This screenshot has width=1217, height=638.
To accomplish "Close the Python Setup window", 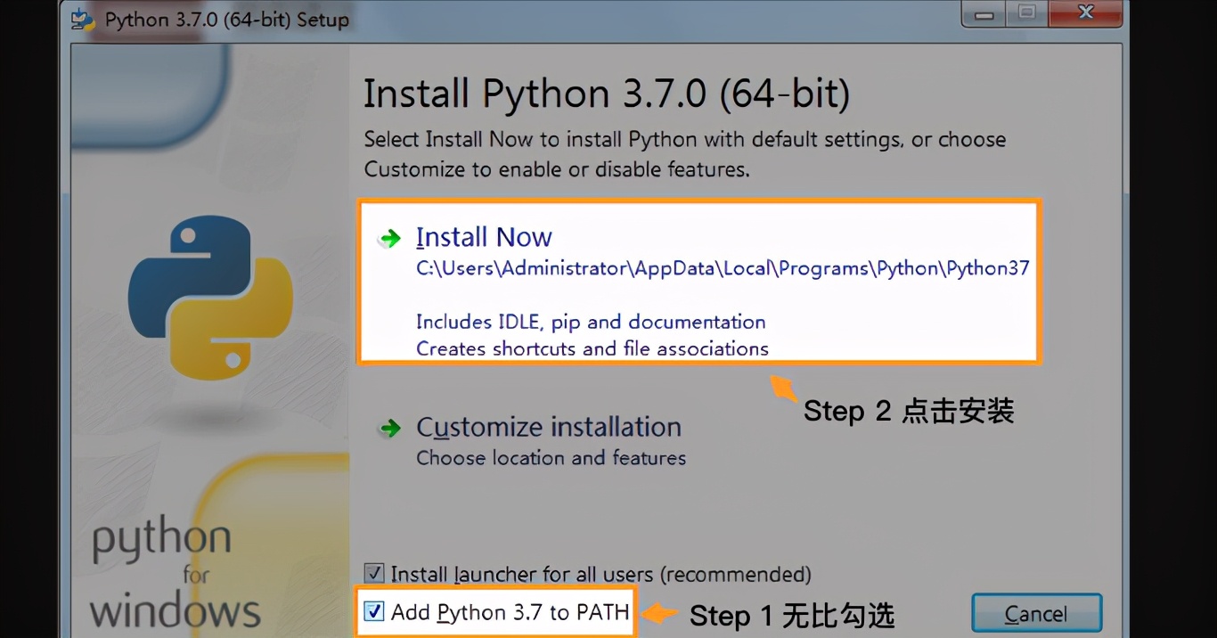I will click(x=1084, y=13).
